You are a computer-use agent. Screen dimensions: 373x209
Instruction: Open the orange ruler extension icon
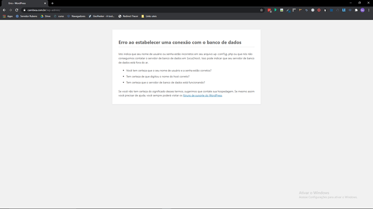tap(300, 10)
